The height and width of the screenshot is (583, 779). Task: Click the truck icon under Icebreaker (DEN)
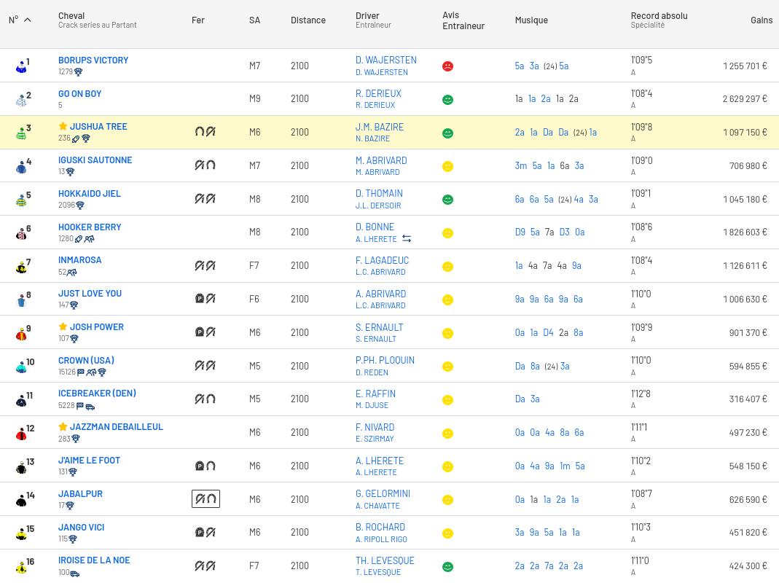point(90,406)
